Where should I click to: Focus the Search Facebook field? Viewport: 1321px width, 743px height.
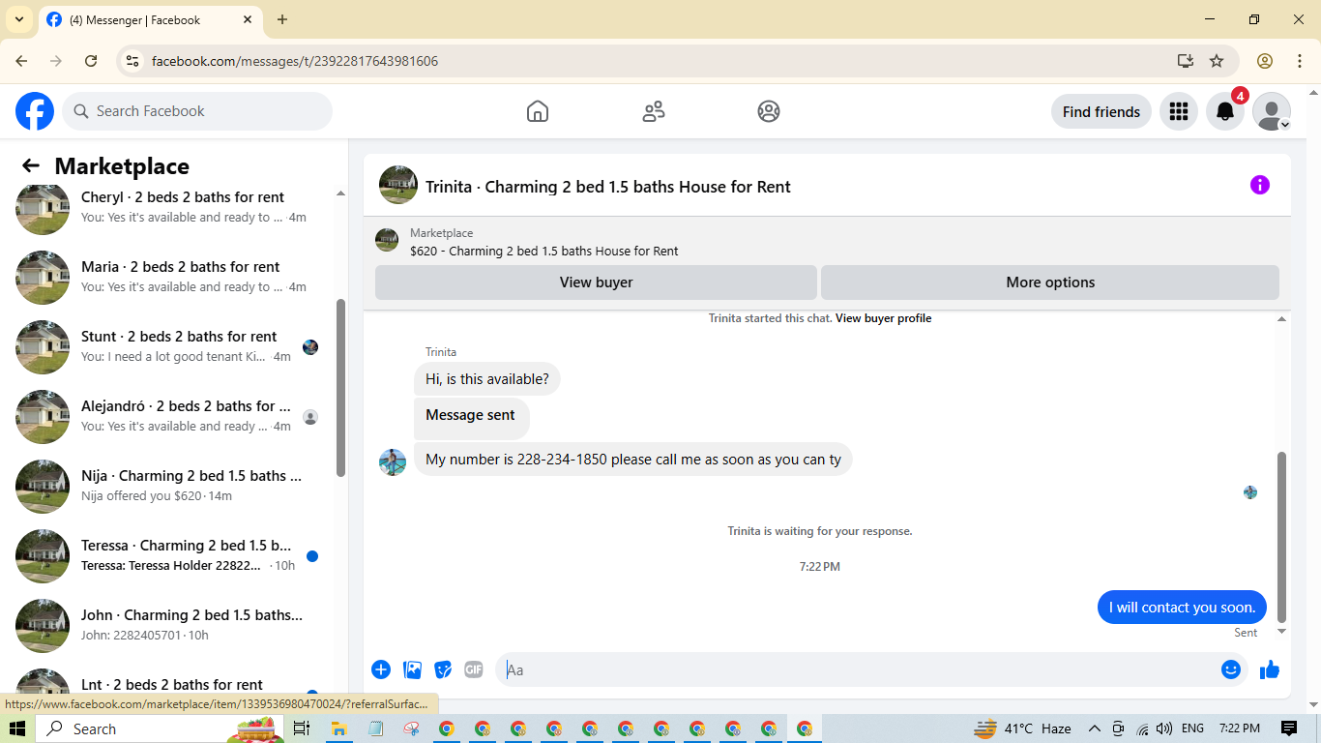pos(197,111)
